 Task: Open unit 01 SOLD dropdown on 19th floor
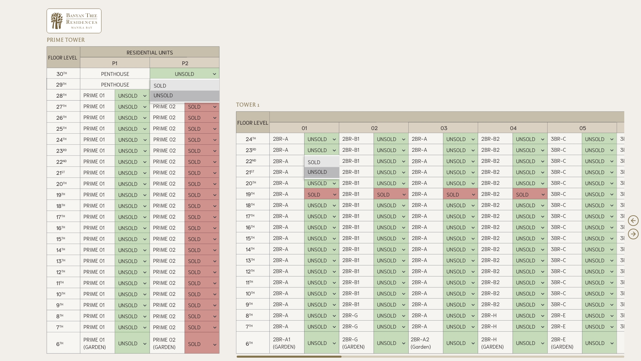(x=322, y=195)
